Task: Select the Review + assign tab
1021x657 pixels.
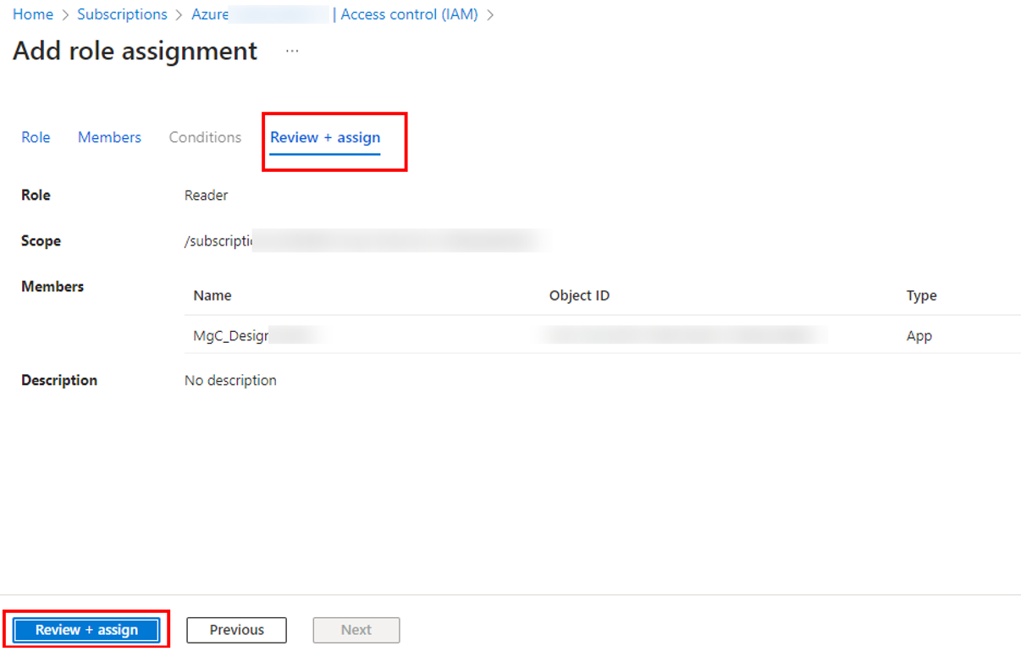Action: coord(325,137)
